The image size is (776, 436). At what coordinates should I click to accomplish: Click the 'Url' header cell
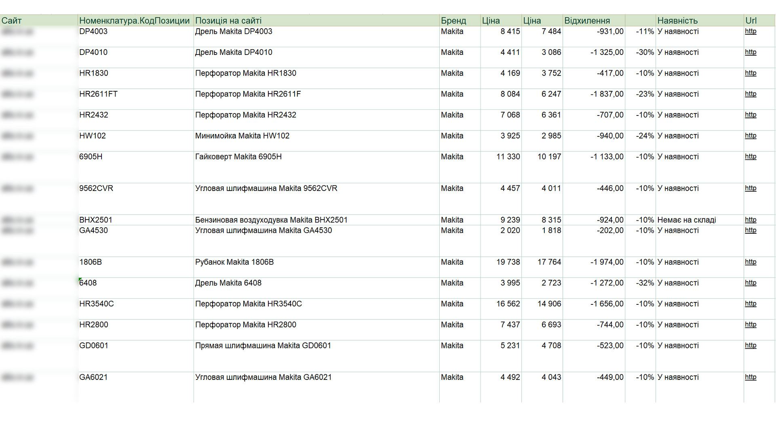(751, 21)
